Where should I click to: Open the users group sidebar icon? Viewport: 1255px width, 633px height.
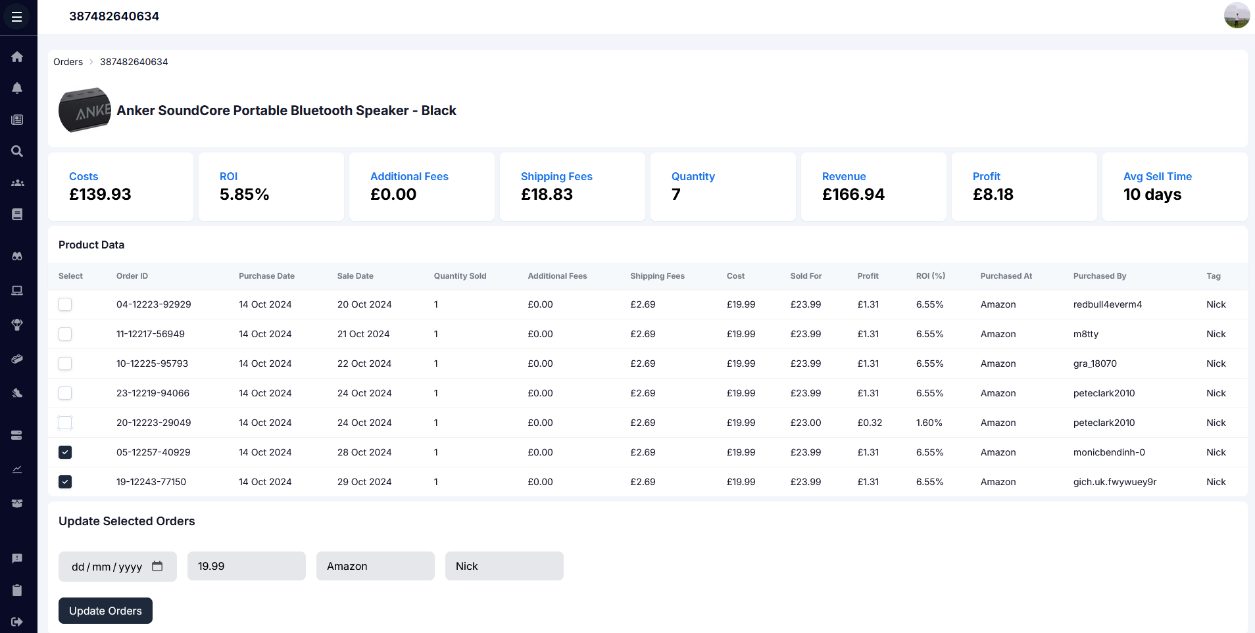pos(17,183)
